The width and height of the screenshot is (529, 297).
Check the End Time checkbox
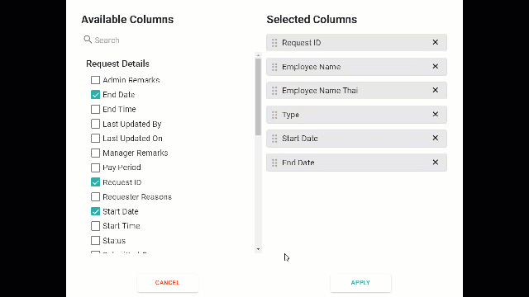[96, 109]
